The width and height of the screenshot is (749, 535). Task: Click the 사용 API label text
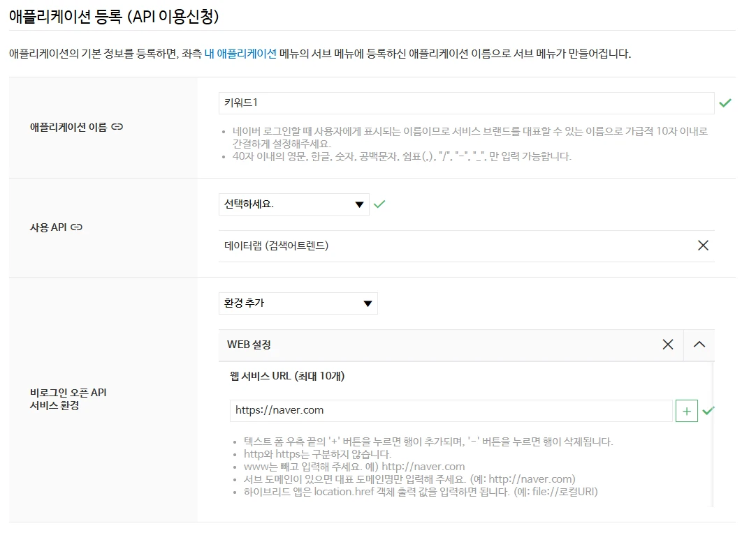click(x=48, y=227)
